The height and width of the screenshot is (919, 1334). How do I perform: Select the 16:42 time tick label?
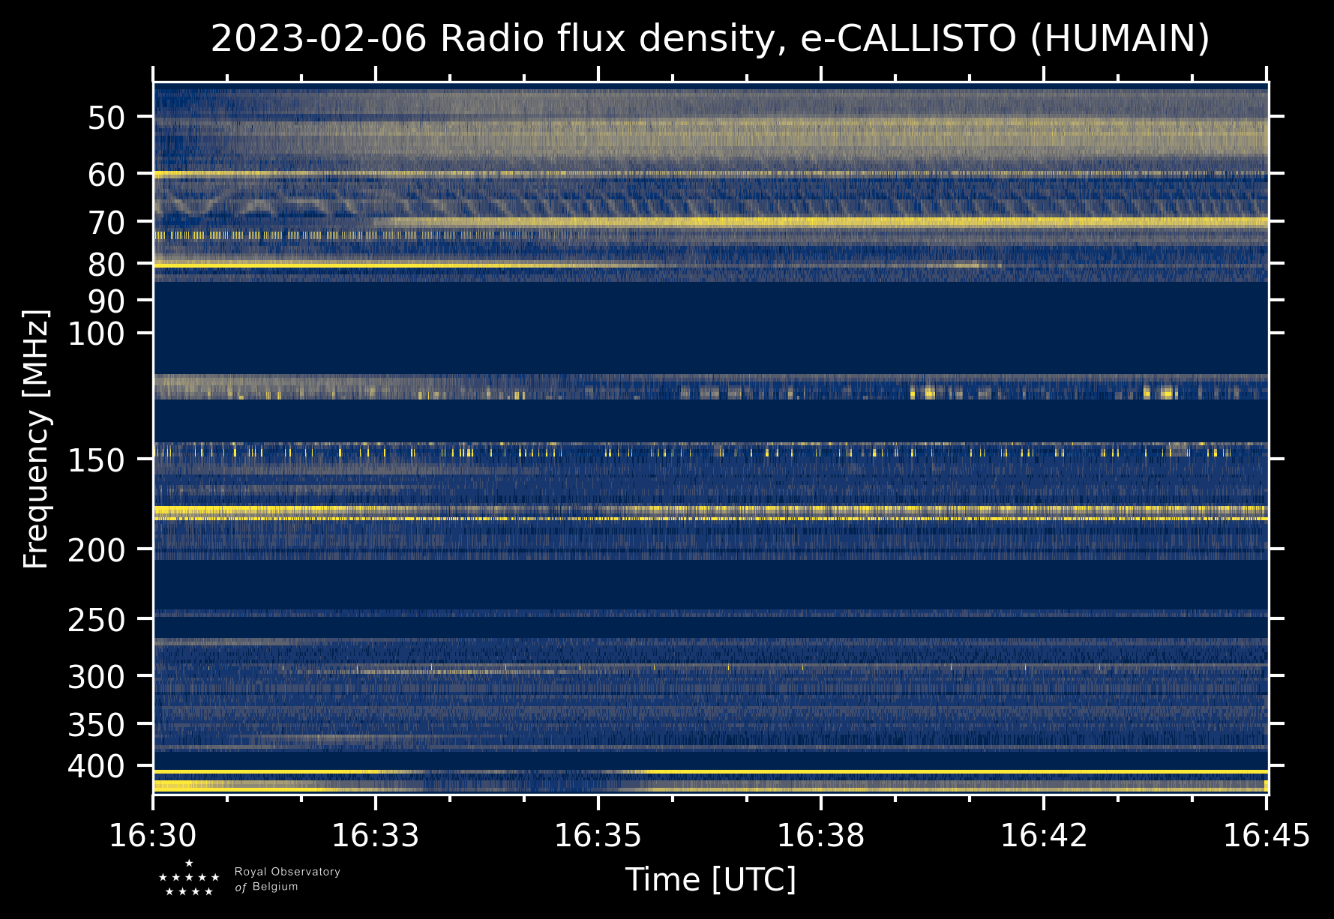1044,835
